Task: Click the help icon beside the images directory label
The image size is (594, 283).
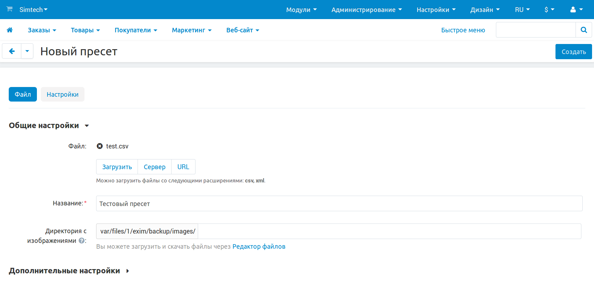Action: (82, 241)
